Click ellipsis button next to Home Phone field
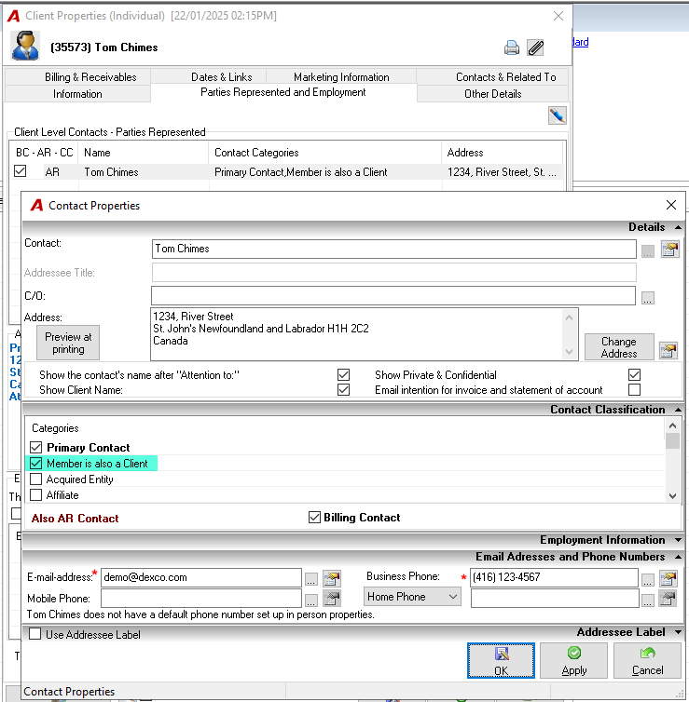The height and width of the screenshot is (702, 689). pos(647,601)
